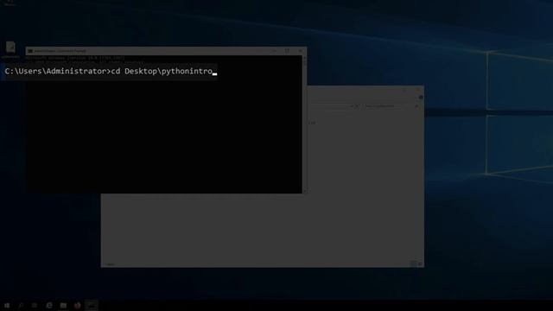Open the red app icon on taskbar
Screen dimensions: 553x311
click(x=77, y=305)
